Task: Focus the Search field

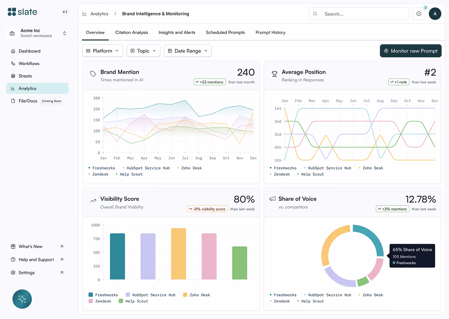Action: tap(359, 14)
